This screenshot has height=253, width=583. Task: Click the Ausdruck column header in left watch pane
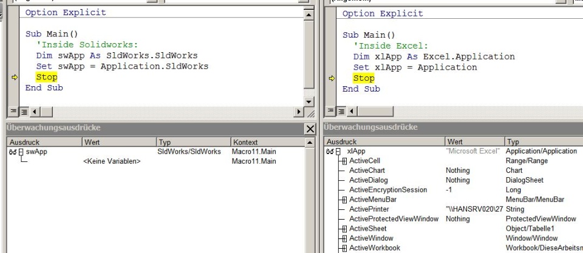coord(44,143)
